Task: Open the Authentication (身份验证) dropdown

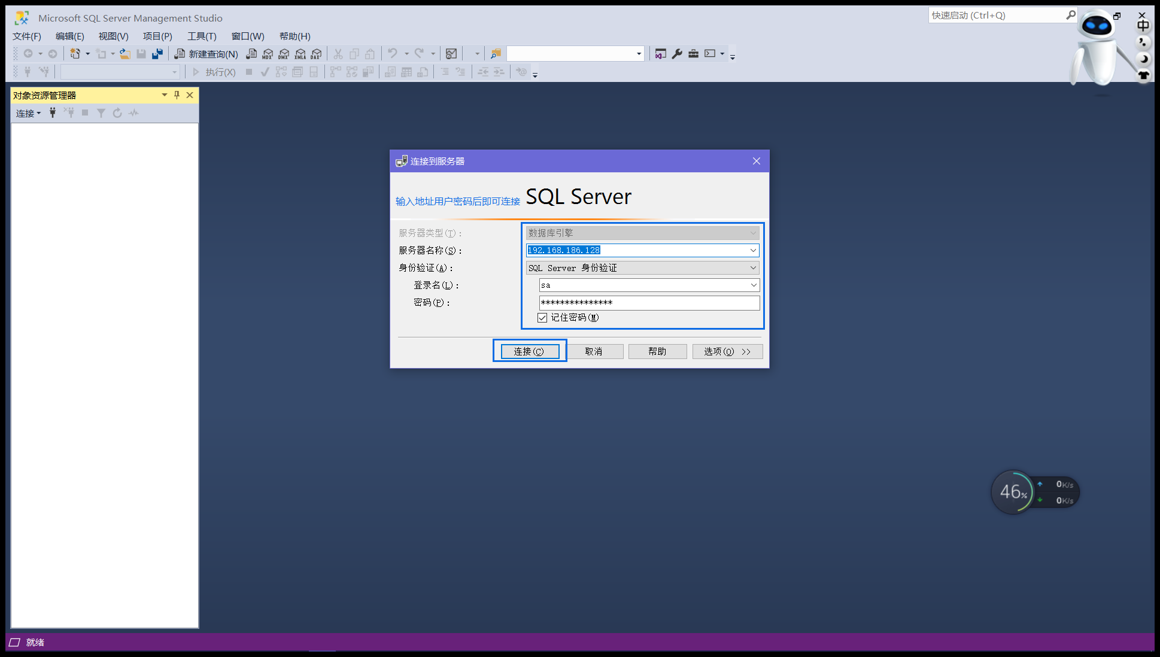Action: pos(753,267)
